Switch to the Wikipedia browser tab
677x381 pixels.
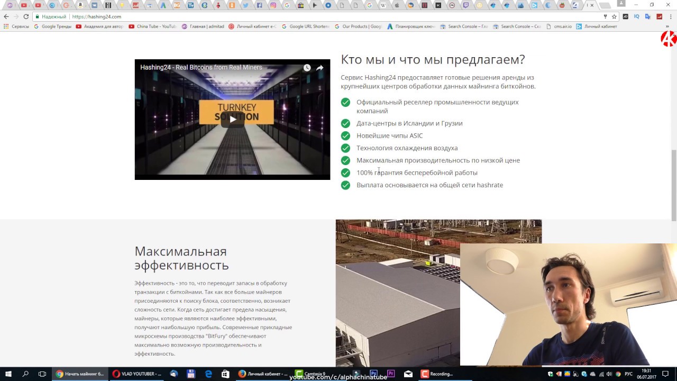pyautogui.click(x=383, y=5)
